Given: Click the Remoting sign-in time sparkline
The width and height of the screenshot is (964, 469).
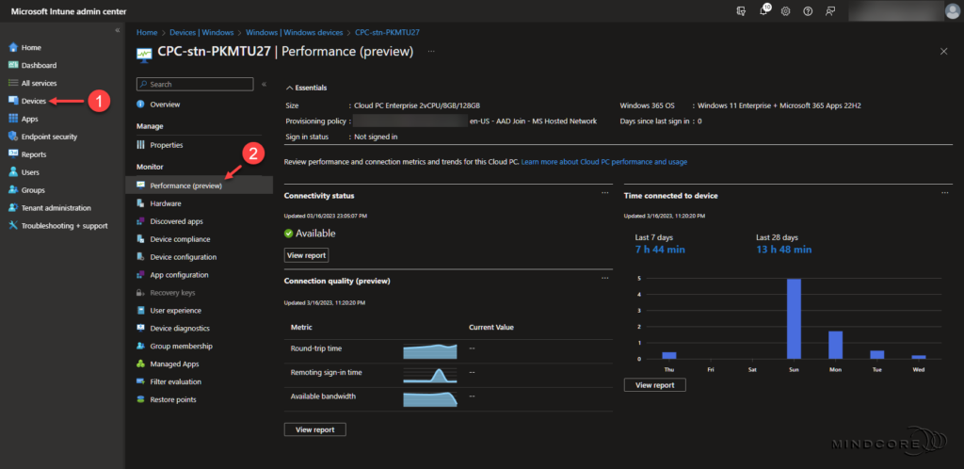Looking at the screenshot, I should [429, 374].
